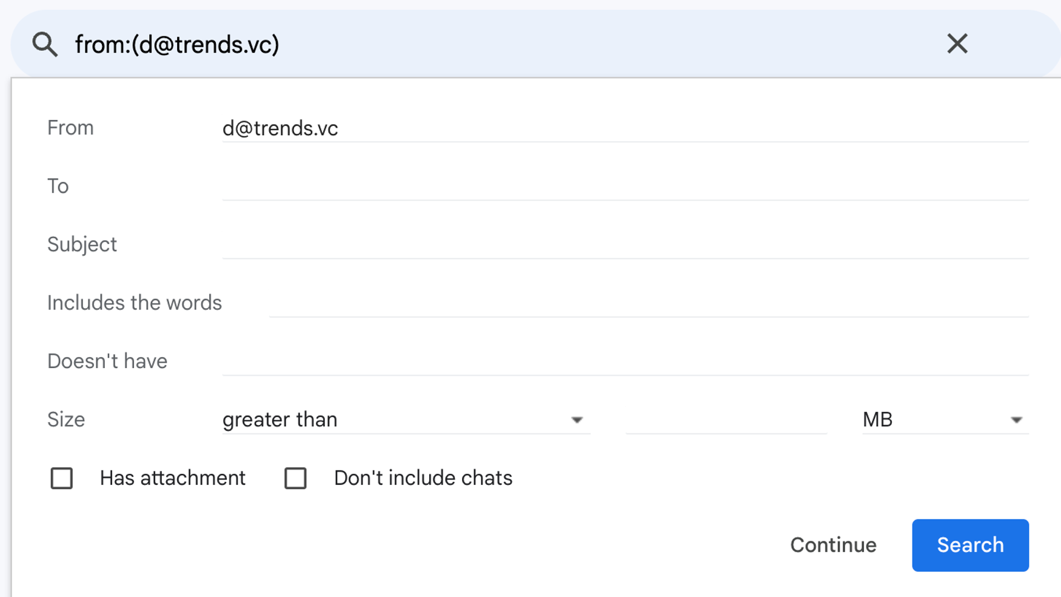
Task: Open the greater than size dropdown
Action: (x=406, y=420)
